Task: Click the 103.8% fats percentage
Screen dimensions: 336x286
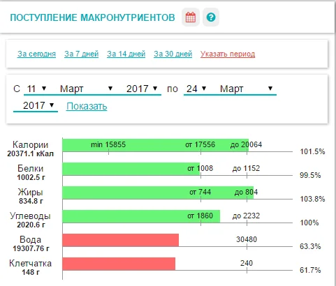Action: (312, 199)
